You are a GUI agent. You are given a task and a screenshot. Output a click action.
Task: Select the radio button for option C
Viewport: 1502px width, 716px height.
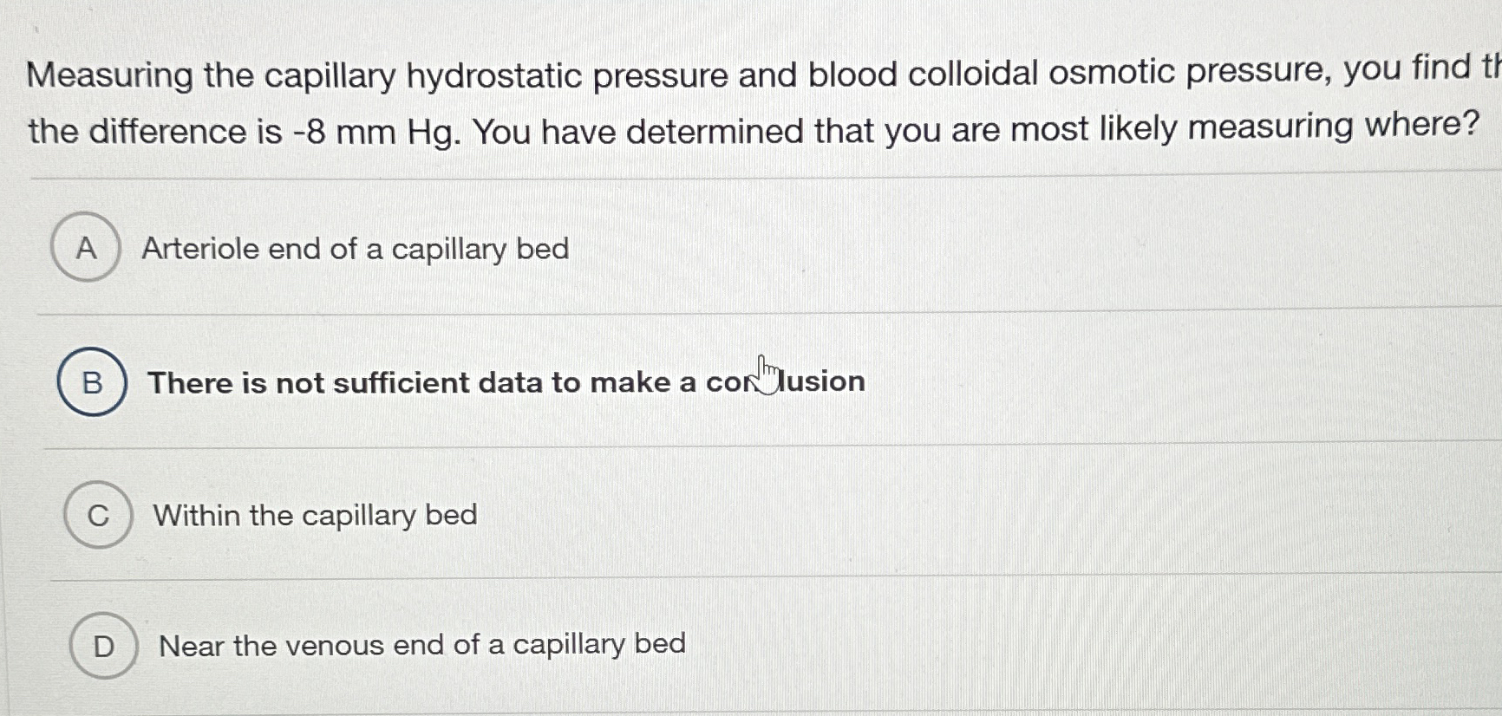(x=100, y=517)
